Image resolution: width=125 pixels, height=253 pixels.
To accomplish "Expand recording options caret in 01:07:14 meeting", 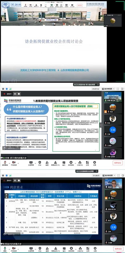I will click(x=75, y=163).
